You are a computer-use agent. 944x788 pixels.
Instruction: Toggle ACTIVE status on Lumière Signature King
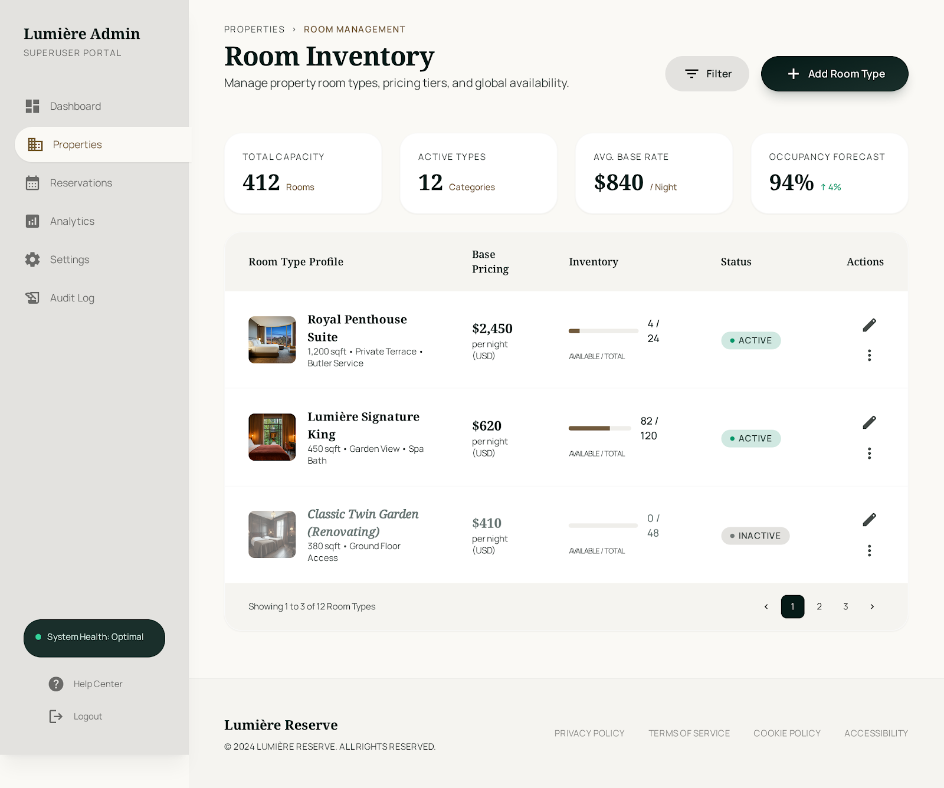[x=750, y=438]
